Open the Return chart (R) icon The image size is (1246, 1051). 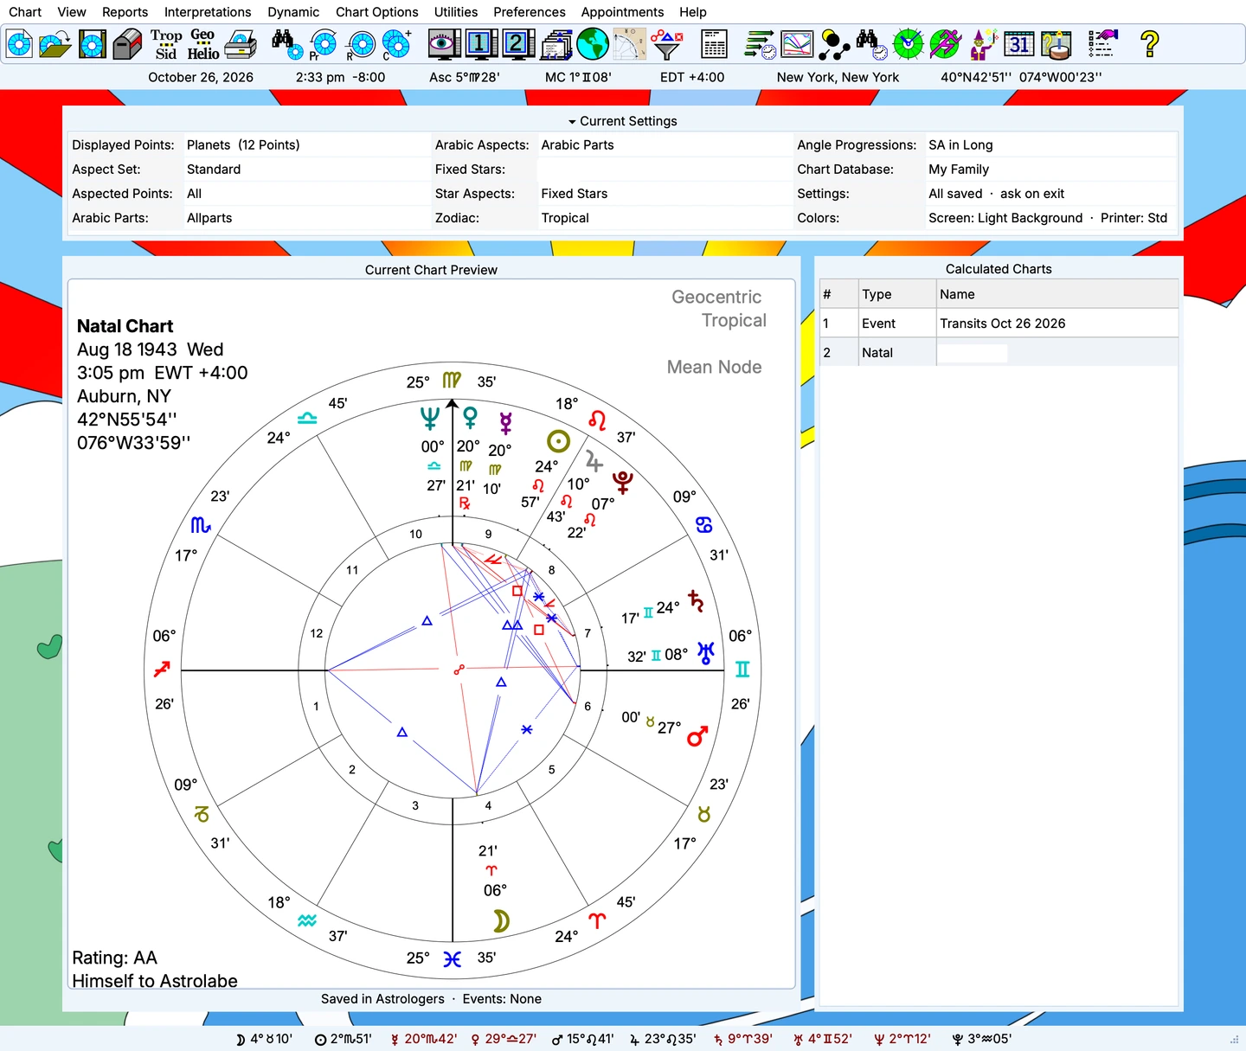click(x=360, y=44)
